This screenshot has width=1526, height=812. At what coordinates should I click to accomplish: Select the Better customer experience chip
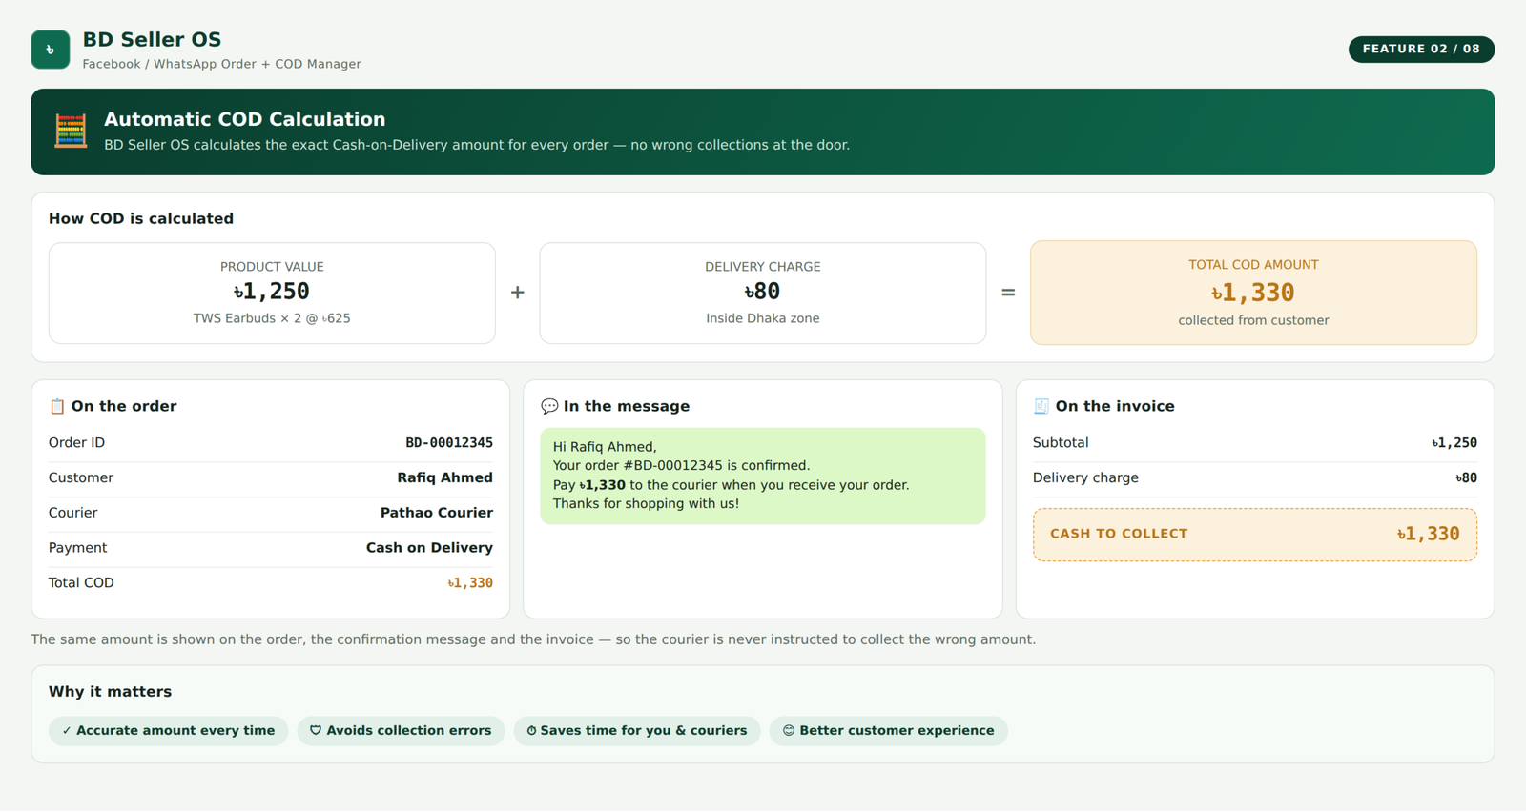coord(889,731)
